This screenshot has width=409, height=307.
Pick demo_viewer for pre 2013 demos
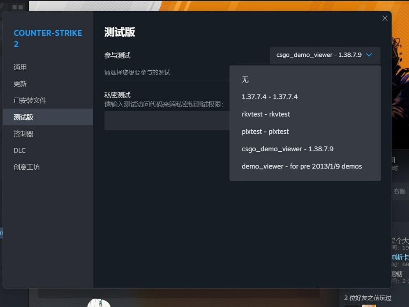(302, 166)
